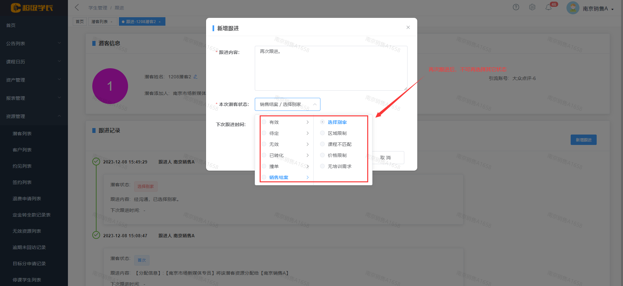Switch to the 首页 tab

click(80, 22)
